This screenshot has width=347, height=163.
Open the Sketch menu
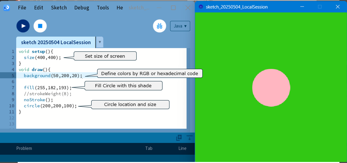(x=59, y=8)
